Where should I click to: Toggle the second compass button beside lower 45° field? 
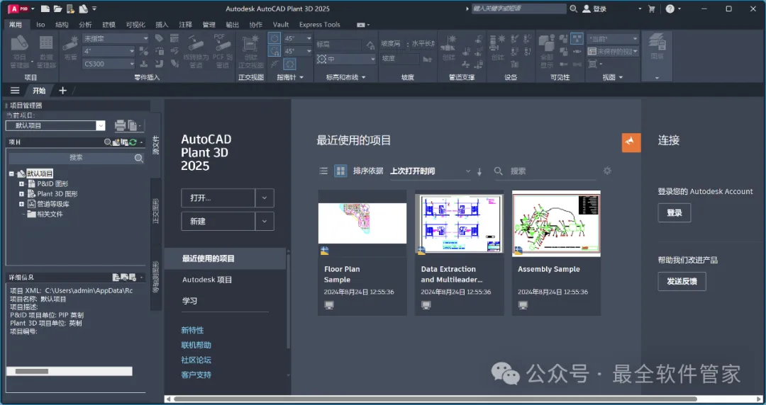pyautogui.click(x=274, y=51)
